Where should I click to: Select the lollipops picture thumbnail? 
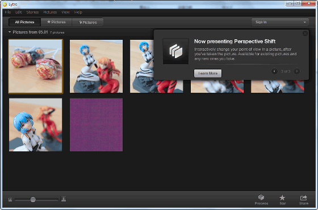pyautogui.click(x=36, y=67)
